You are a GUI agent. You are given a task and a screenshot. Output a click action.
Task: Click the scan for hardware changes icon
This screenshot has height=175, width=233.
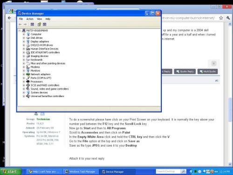tap(39, 24)
